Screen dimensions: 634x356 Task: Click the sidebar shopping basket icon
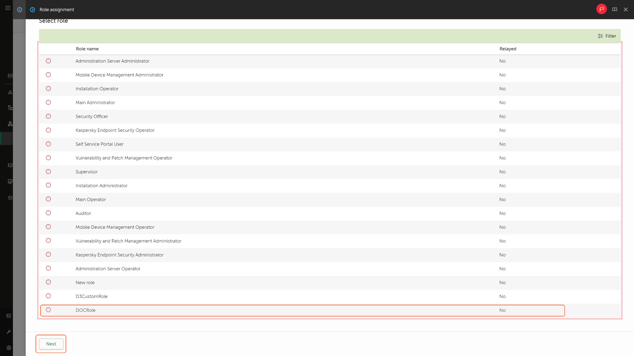coord(10,197)
